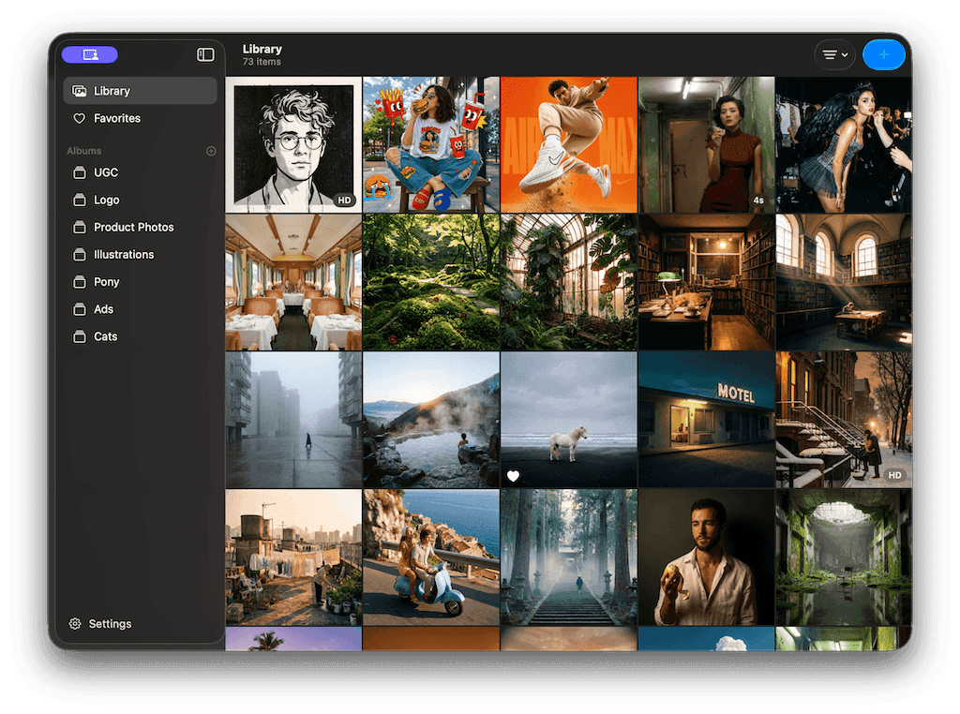
Task: Click the blue plus add button
Action: pyautogui.click(x=883, y=54)
